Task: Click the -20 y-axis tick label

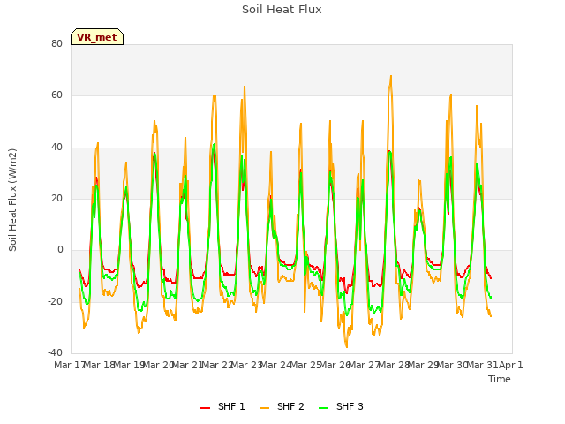Action: [x=56, y=301]
